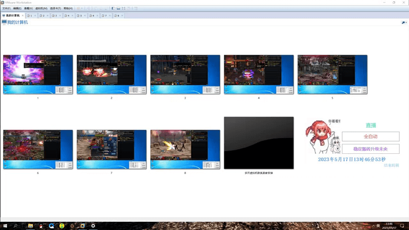This screenshot has width=409, height=230.
Task: Open the notification center icon
Action: pyautogui.click(x=402, y=226)
